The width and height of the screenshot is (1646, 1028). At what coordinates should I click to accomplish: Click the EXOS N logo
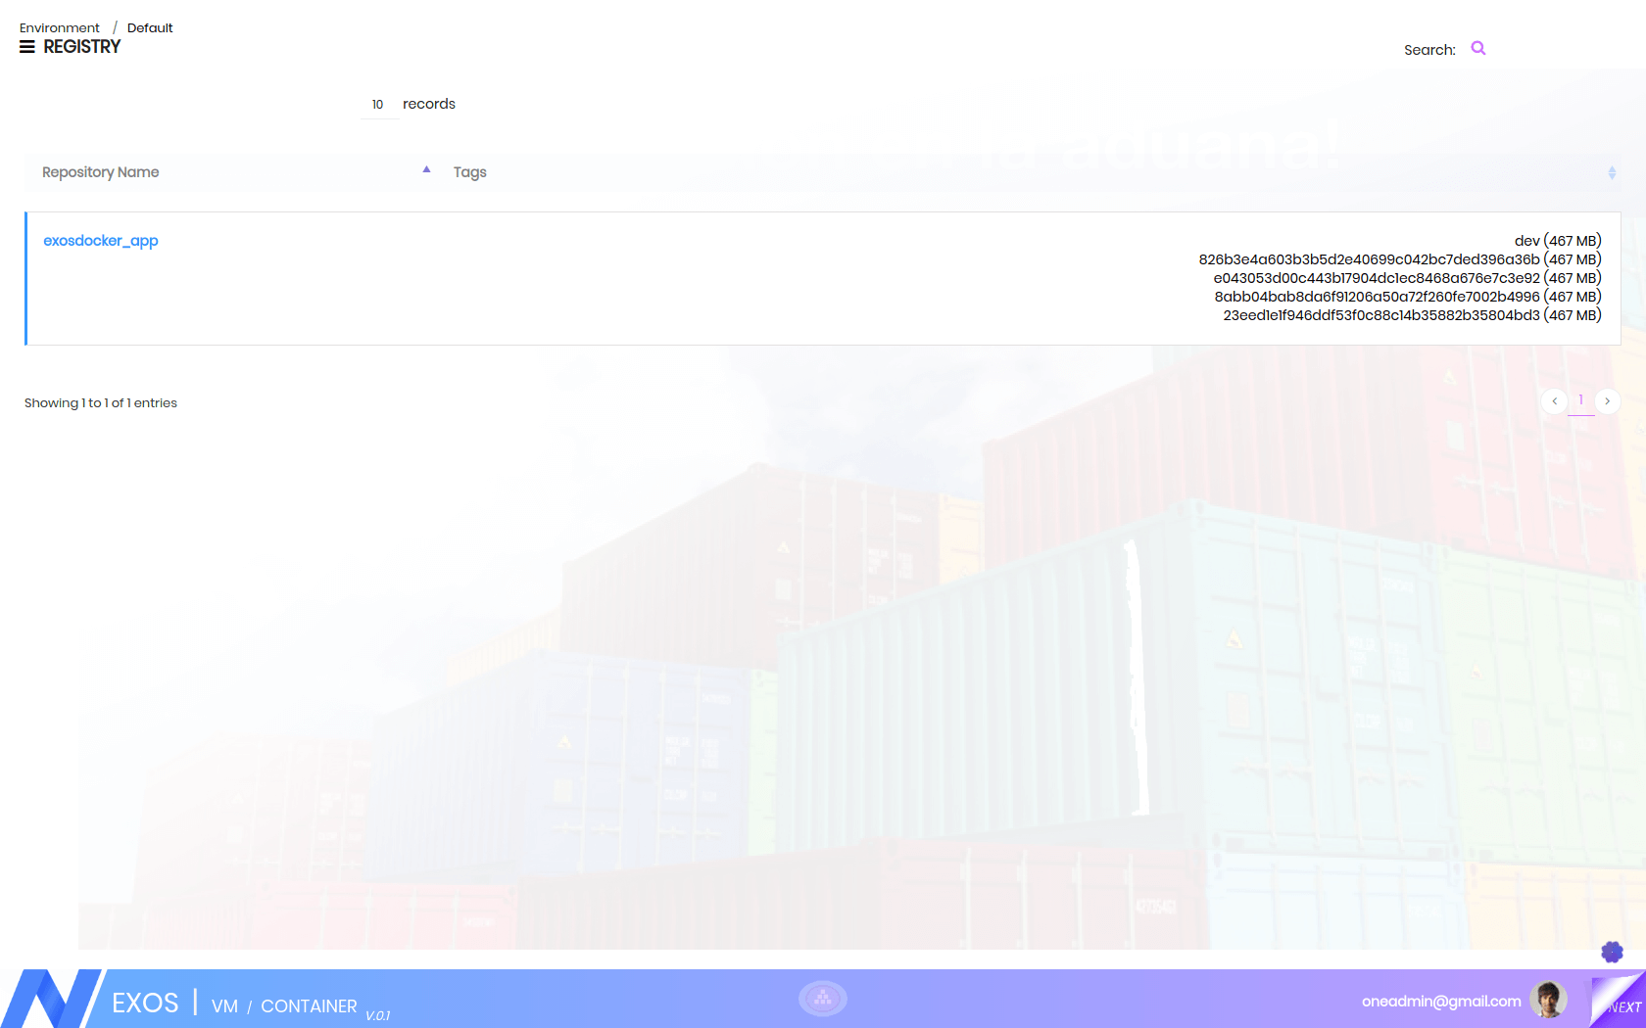coord(49,999)
